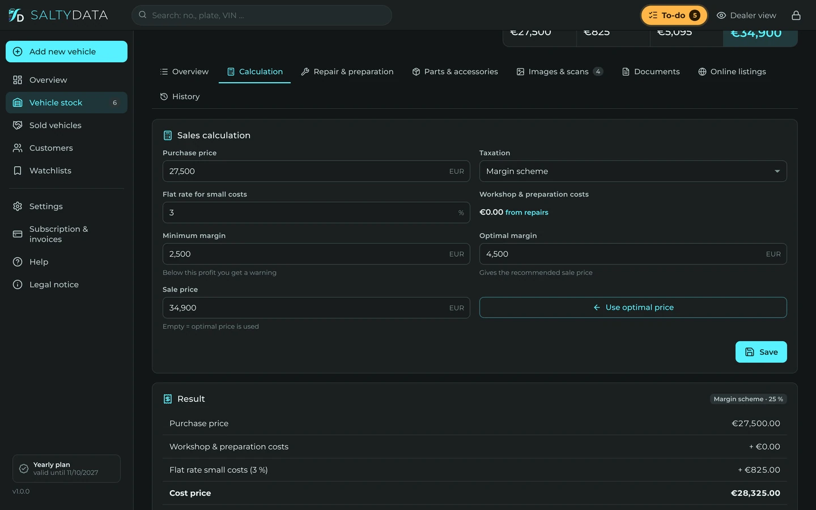Click the Customers people icon
816x510 pixels.
(x=18, y=148)
